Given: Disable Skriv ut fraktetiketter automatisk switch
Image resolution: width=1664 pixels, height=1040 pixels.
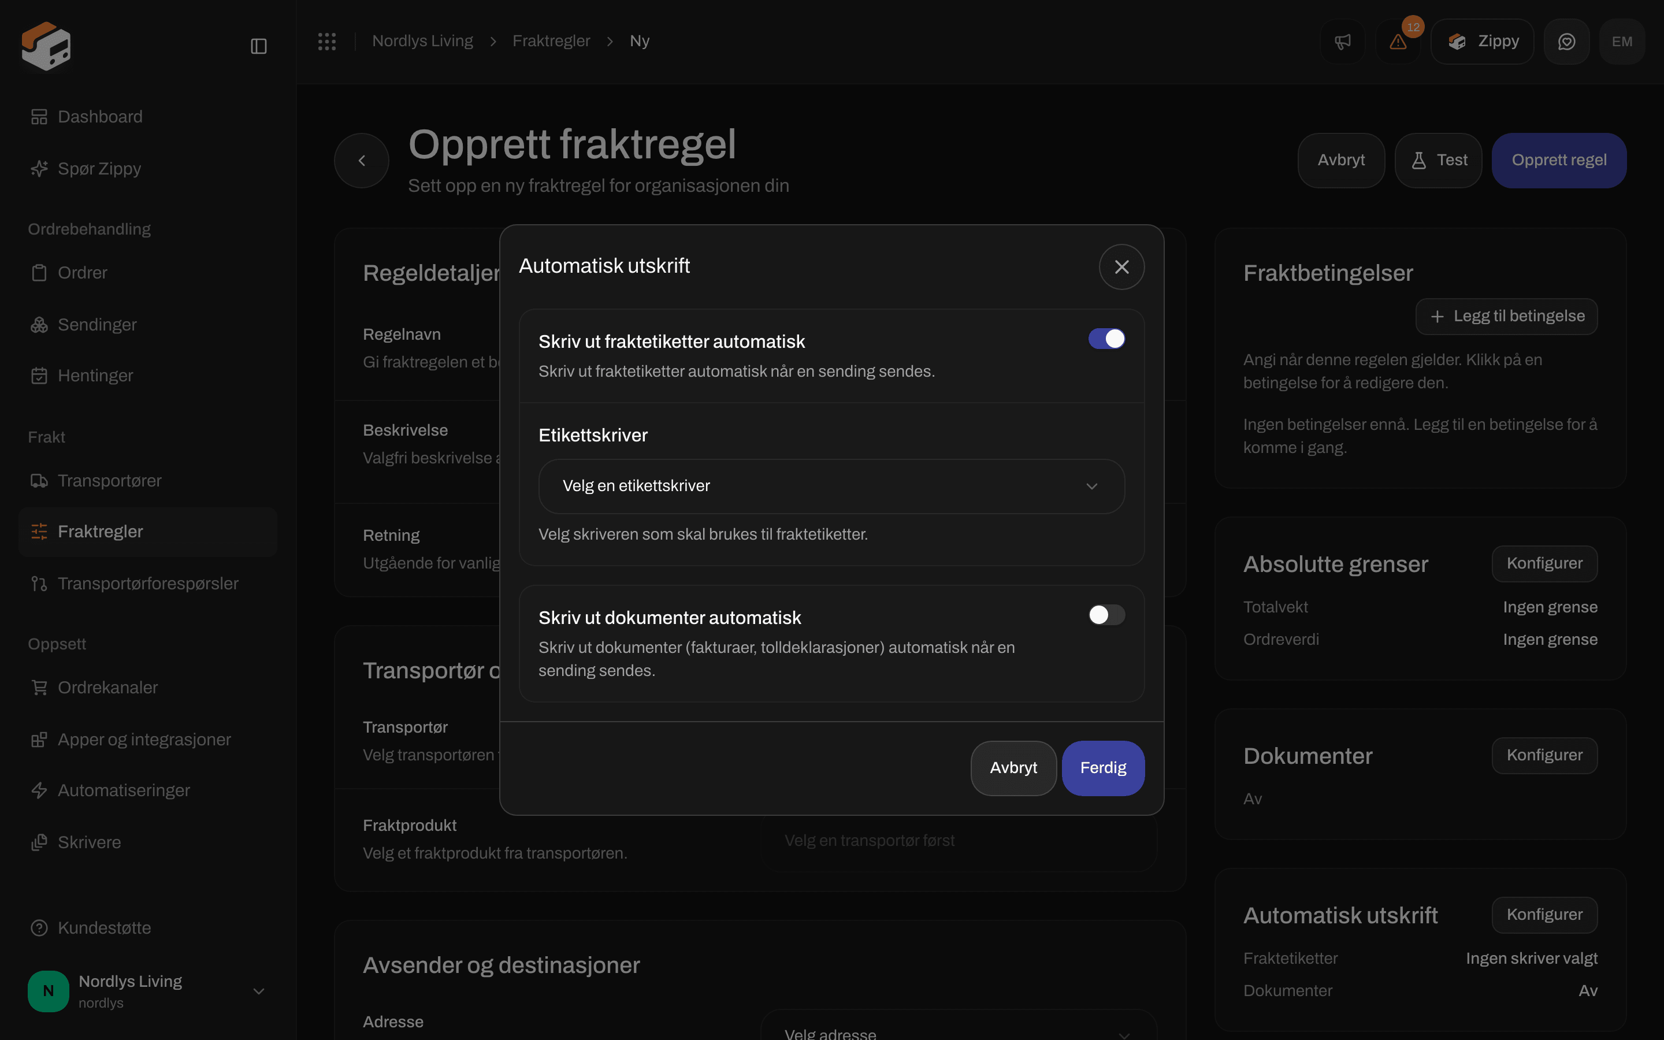Looking at the screenshot, I should point(1106,339).
